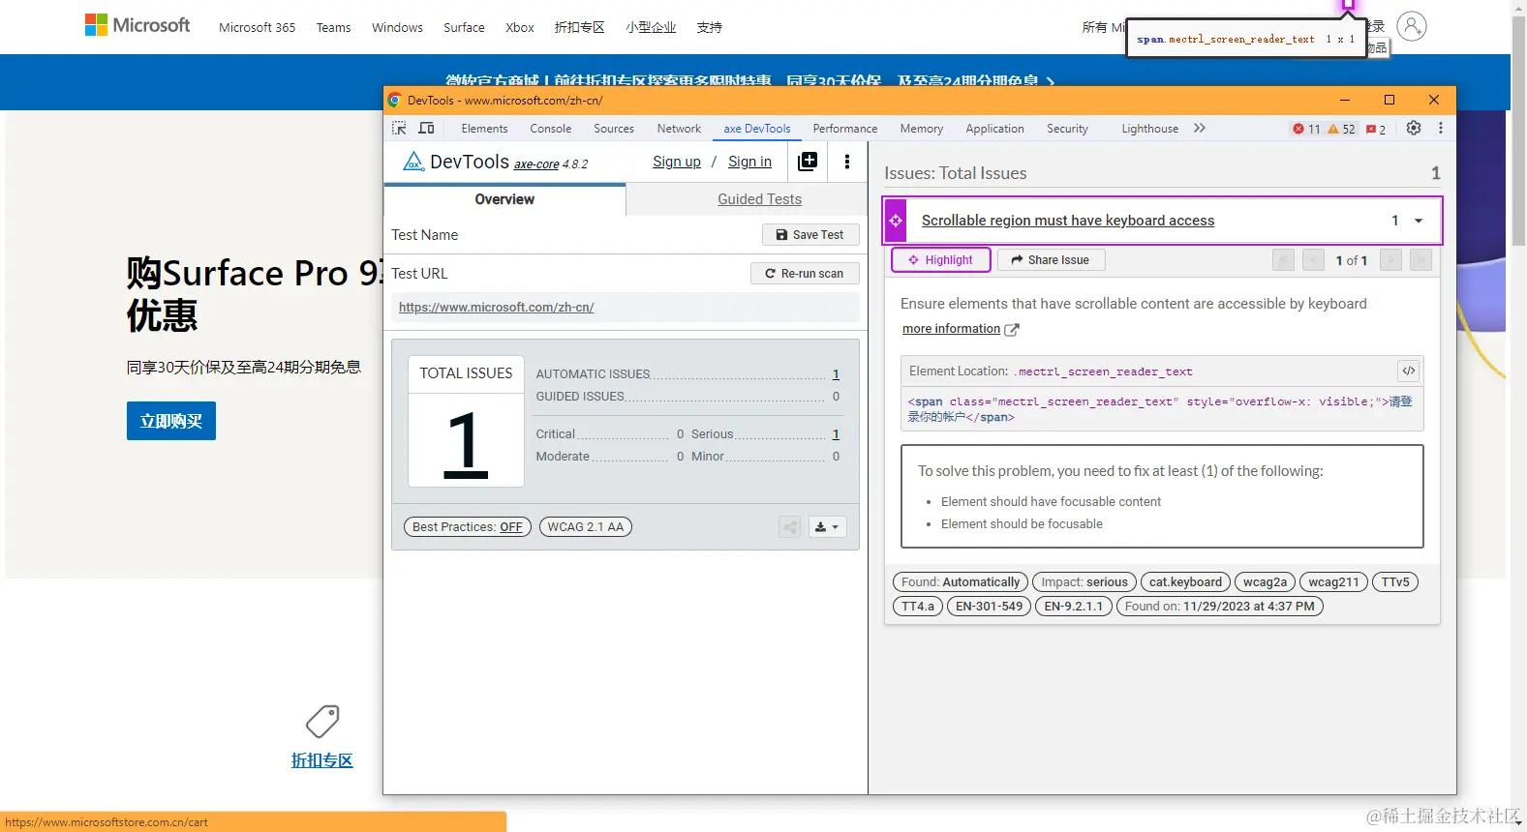
Task: Open the test URL microsoft.com/zh-cn link
Action: (497, 308)
